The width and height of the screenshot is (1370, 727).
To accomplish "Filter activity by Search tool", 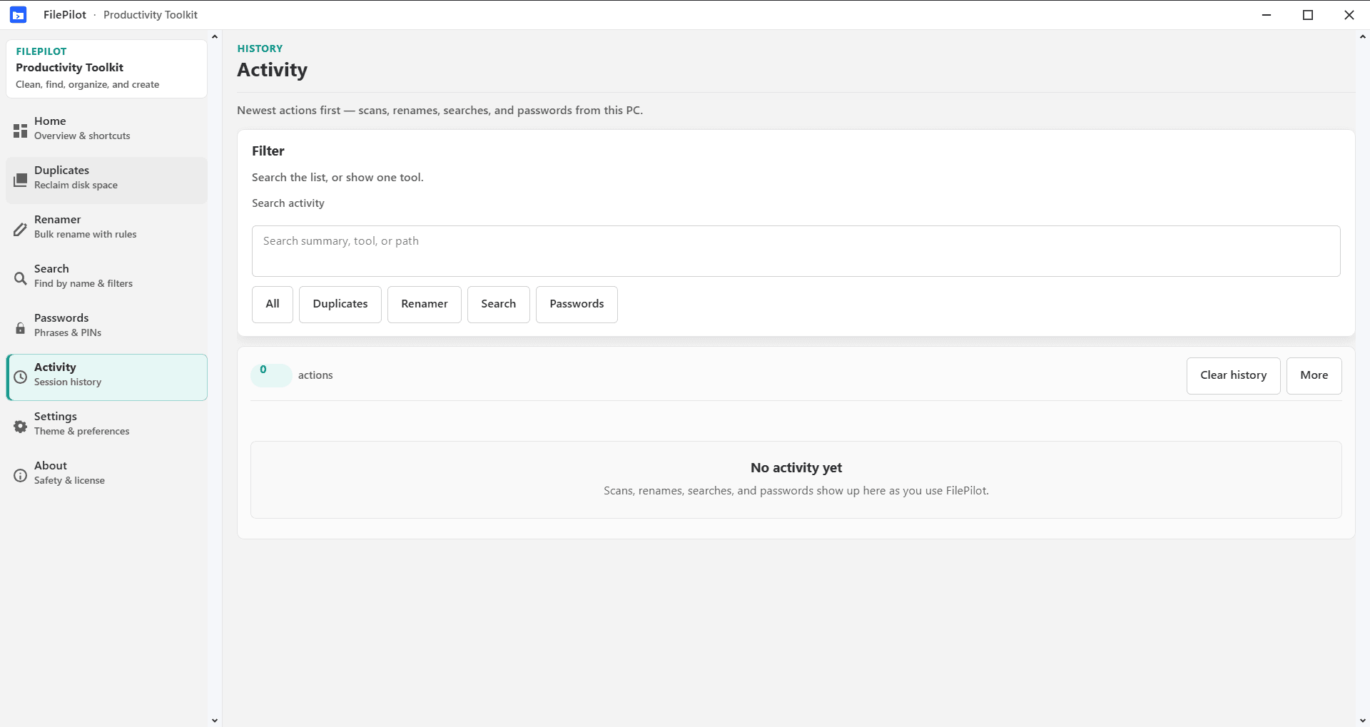I will pyautogui.click(x=499, y=305).
